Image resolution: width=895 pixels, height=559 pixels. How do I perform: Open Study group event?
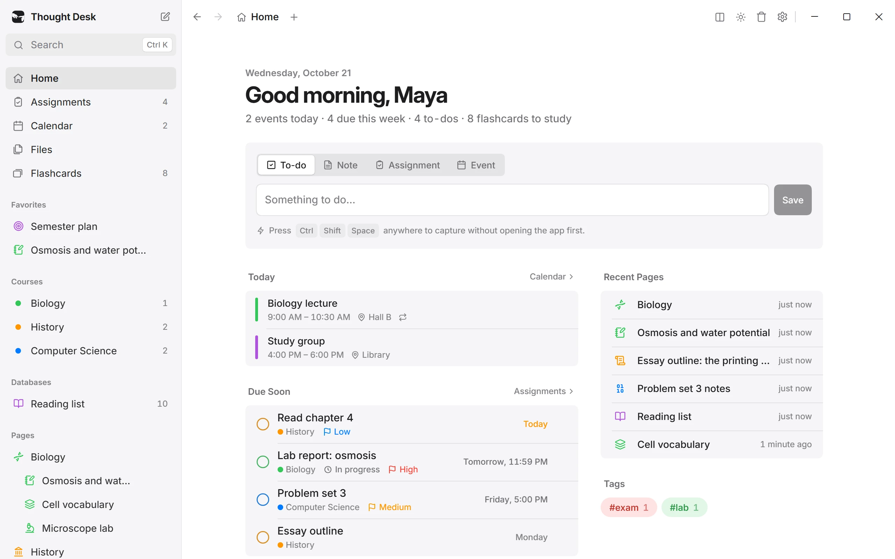(411, 348)
